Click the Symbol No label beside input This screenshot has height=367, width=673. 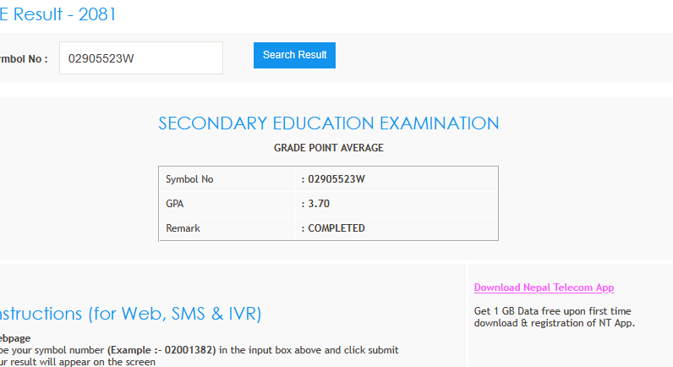pos(24,59)
